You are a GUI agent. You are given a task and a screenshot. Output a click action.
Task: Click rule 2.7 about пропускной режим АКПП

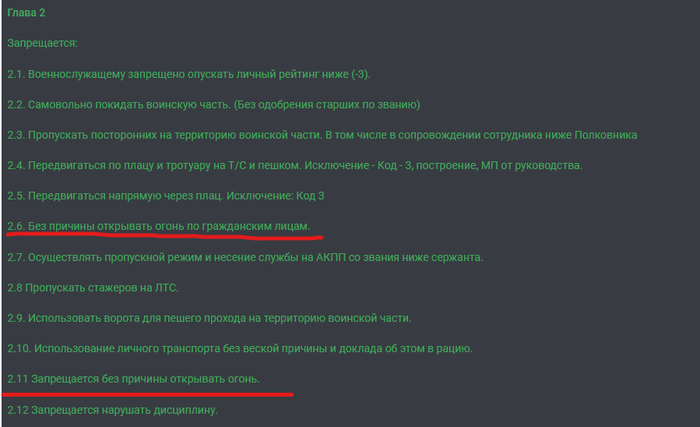click(245, 257)
